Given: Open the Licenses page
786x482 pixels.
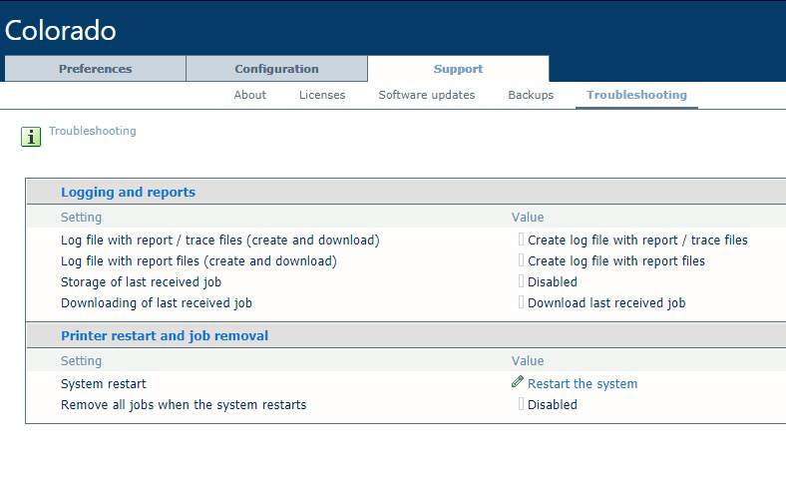Looking at the screenshot, I should coord(322,95).
